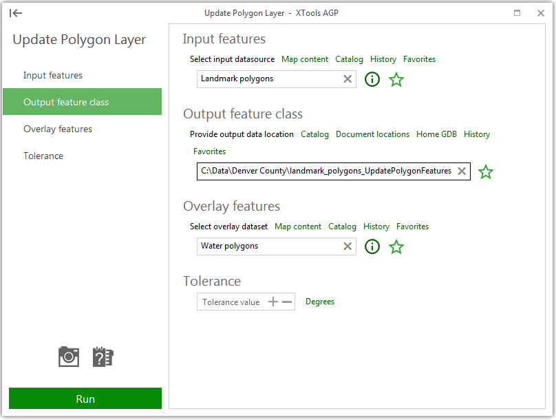556x420 pixels.
Task: Click the camera snapshot icon
Action: click(x=69, y=357)
